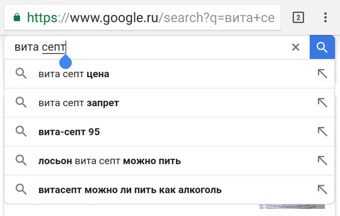Insert "вита септ цена" using arrow icon
This screenshot has width=340, height=216.
pos(322,74)
